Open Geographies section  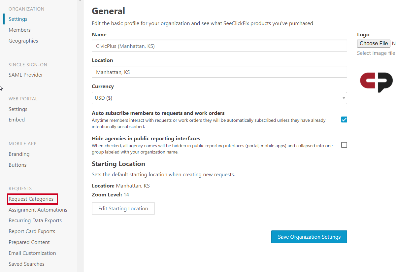[23, 41]
